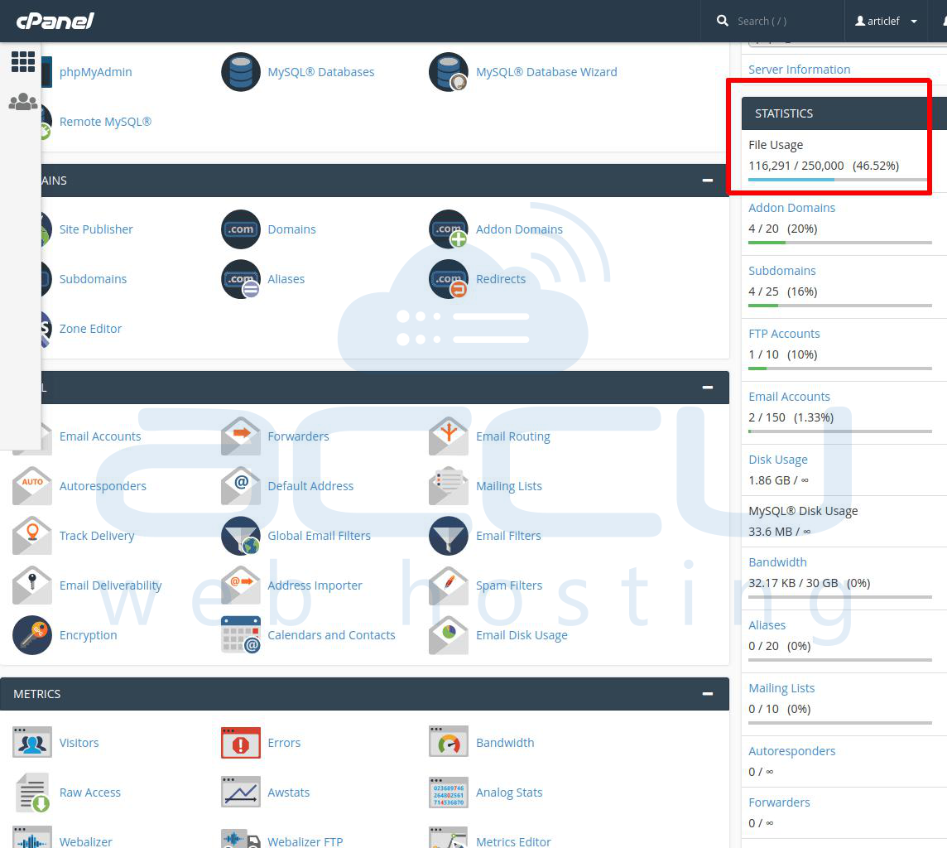
Task: Click the File Usage progress bar
Action: coord(838,180)
